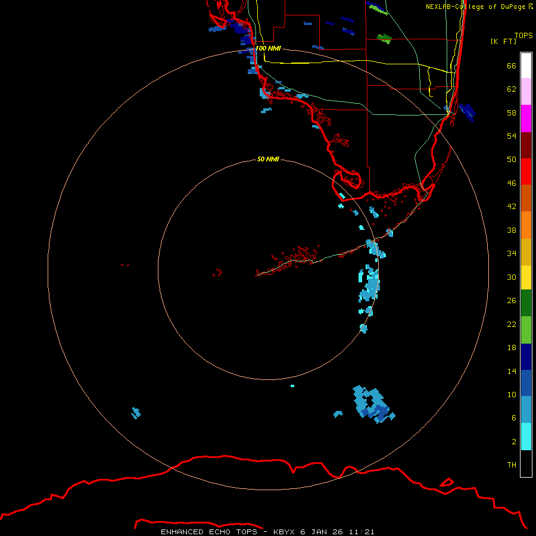Click the 'KBYX' radar site identifier
The image size is (536, 536).
point(283,532)
